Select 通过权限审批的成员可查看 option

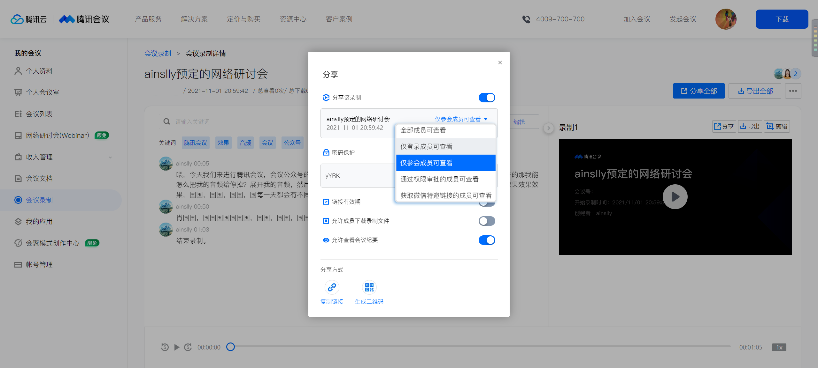click(x=446, y=179)
